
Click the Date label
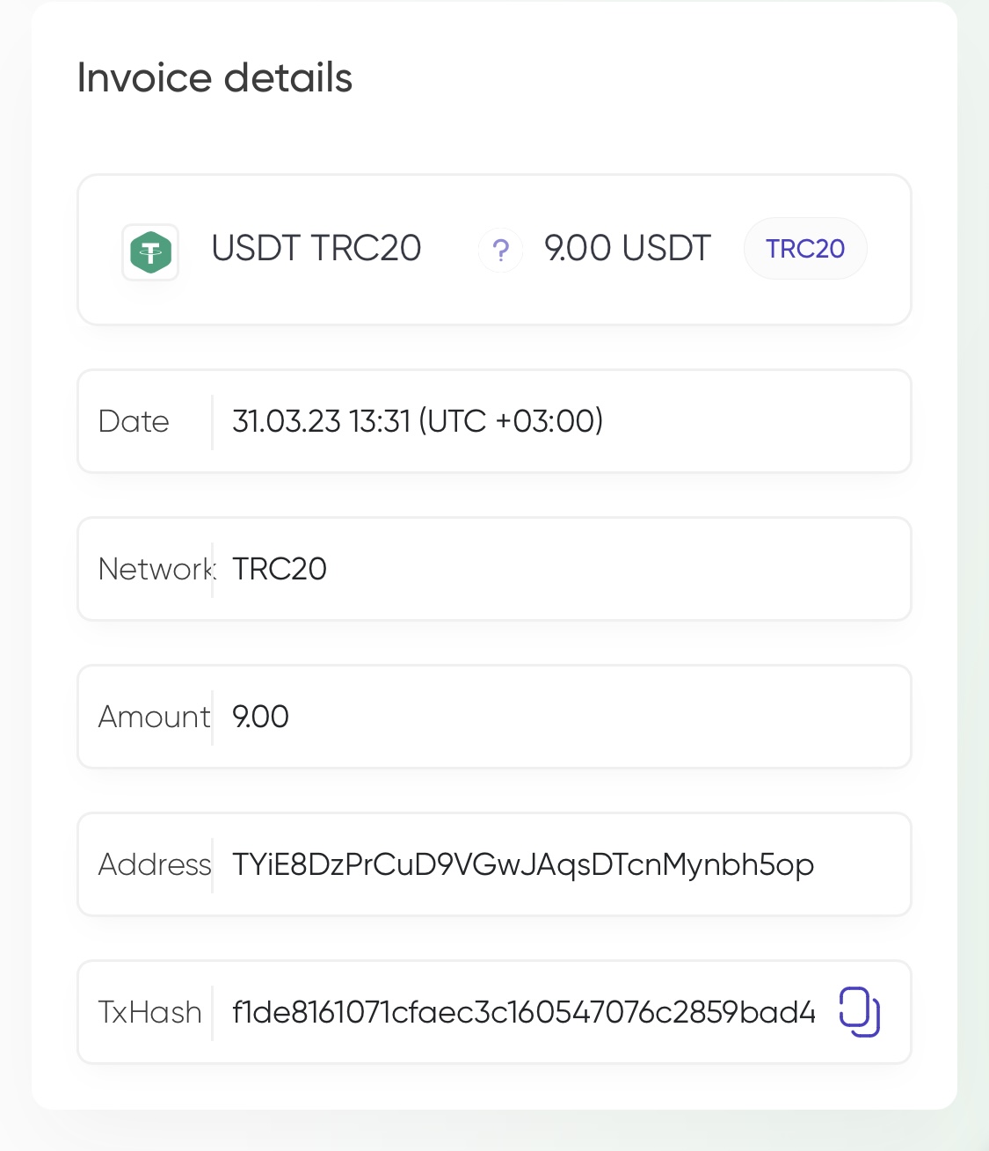[134, 421]
